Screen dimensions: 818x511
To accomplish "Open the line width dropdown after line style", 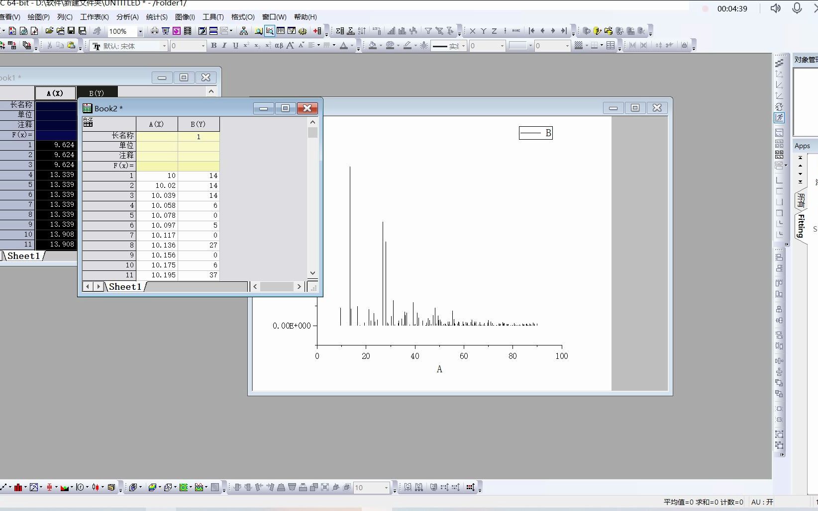I will (502, 46).
